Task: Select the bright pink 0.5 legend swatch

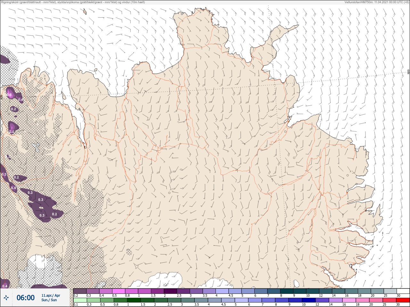Action: (x=119, y=291)
